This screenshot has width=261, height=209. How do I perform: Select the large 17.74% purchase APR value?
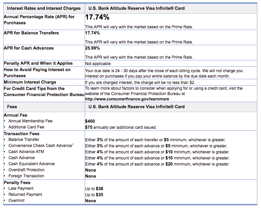pos(97,17)
